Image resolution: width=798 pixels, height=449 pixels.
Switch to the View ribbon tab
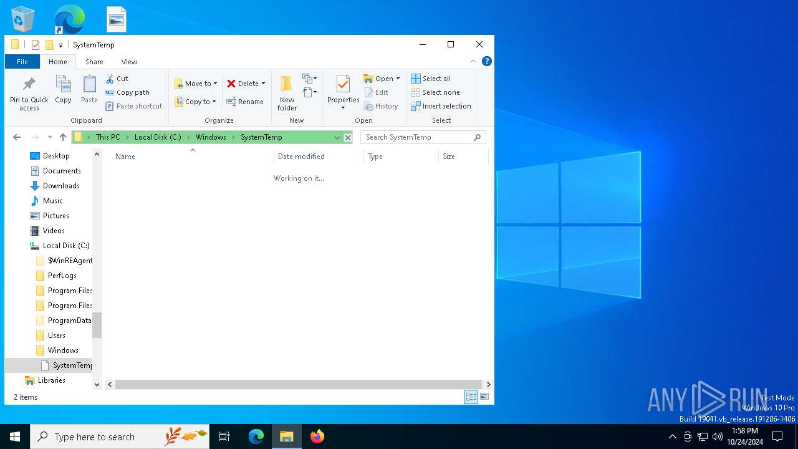click(129, 62)
